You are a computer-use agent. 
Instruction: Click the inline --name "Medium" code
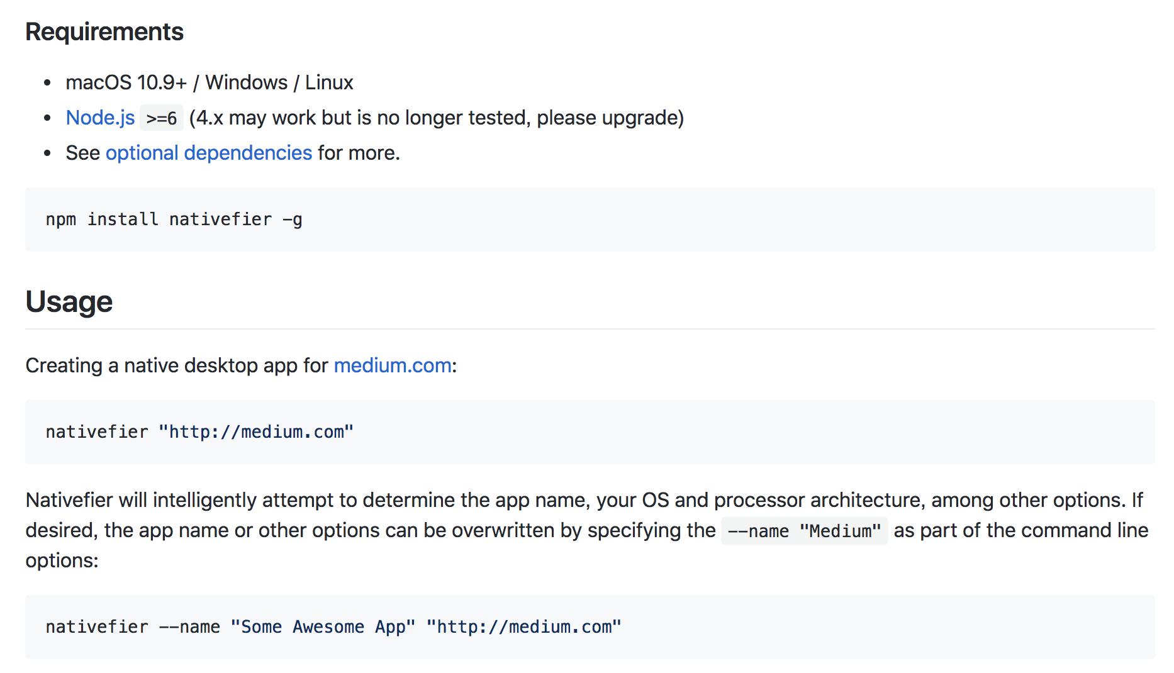804,531
